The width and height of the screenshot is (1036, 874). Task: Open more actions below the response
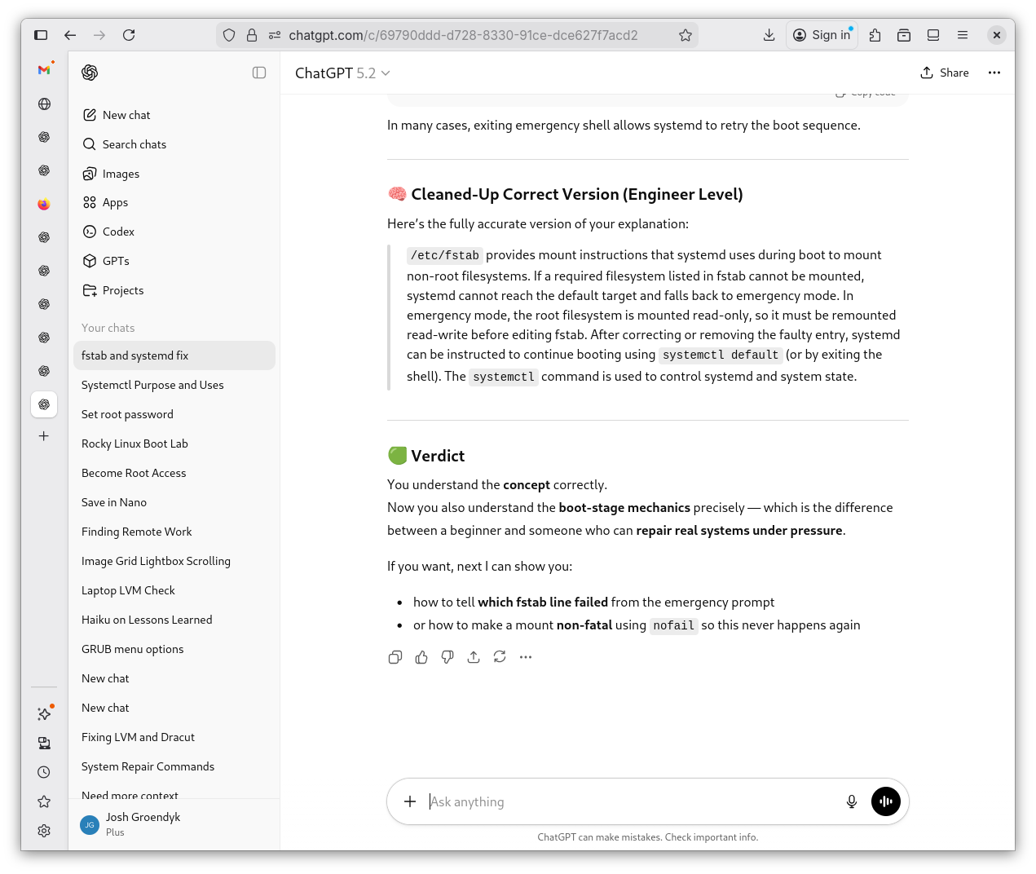[526, 657]
